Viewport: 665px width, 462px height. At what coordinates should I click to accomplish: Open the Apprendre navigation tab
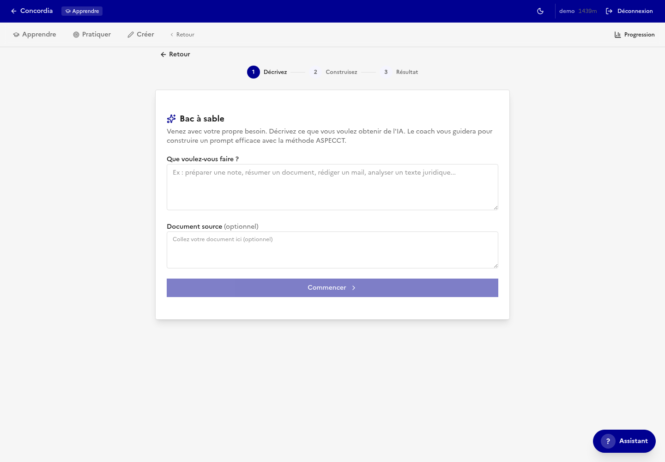(x=35, y=35)
